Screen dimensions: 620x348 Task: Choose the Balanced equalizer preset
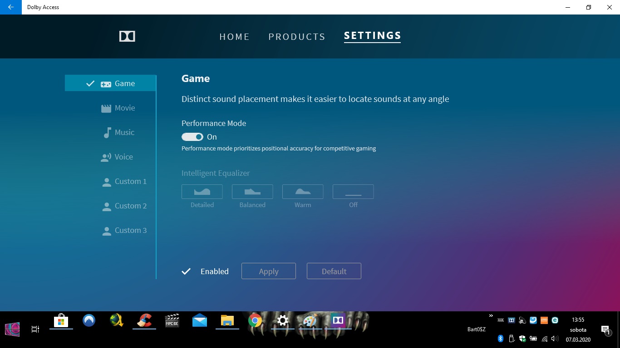(x=252, y=192)
